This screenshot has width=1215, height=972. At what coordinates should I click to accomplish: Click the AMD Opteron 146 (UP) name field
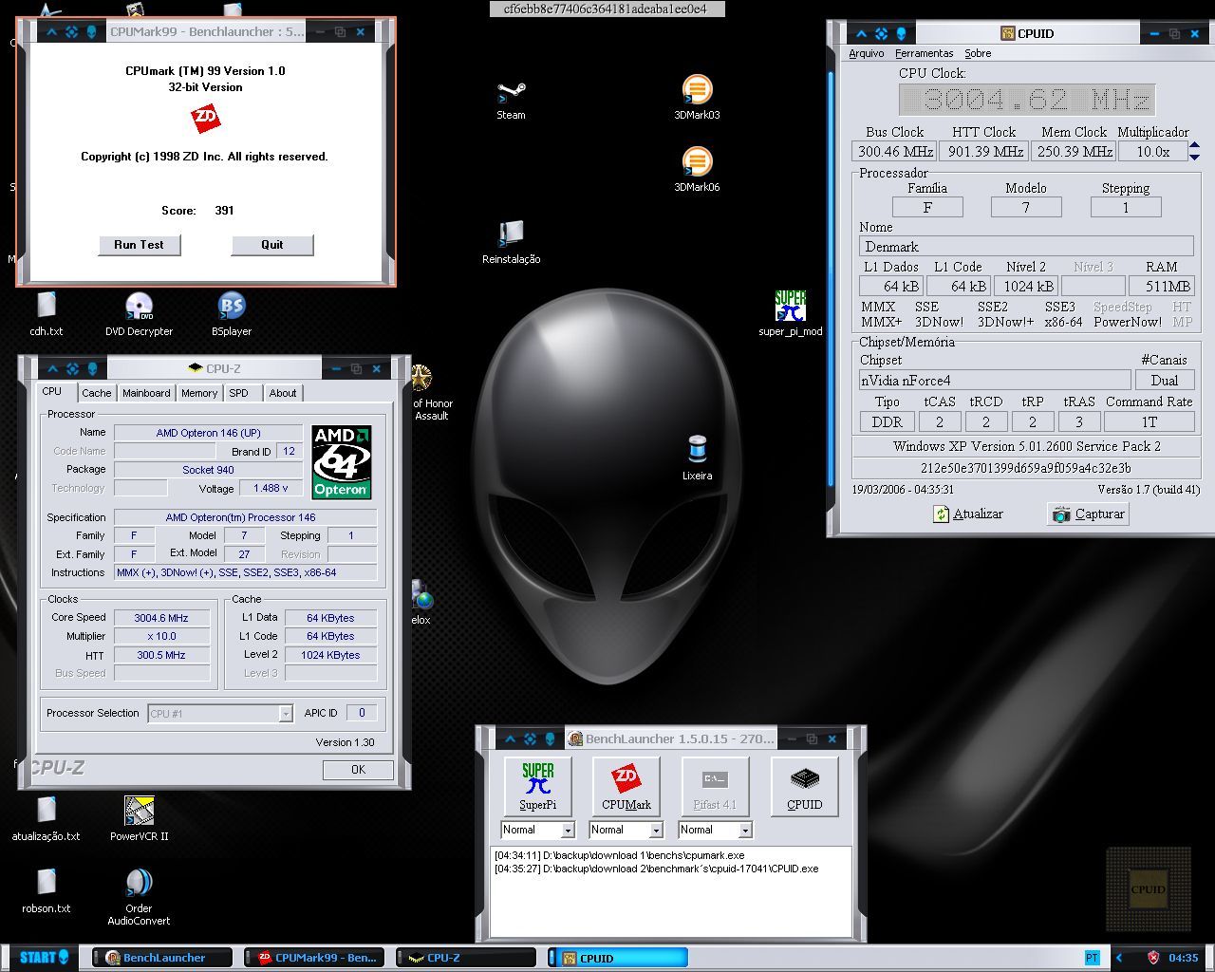(208, 433)
